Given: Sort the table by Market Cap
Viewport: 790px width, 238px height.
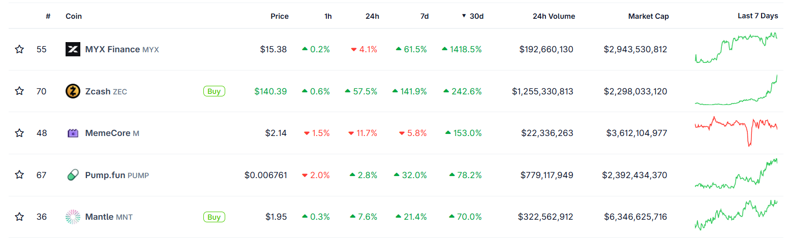Looking at the screenshot, I should 648,16.
